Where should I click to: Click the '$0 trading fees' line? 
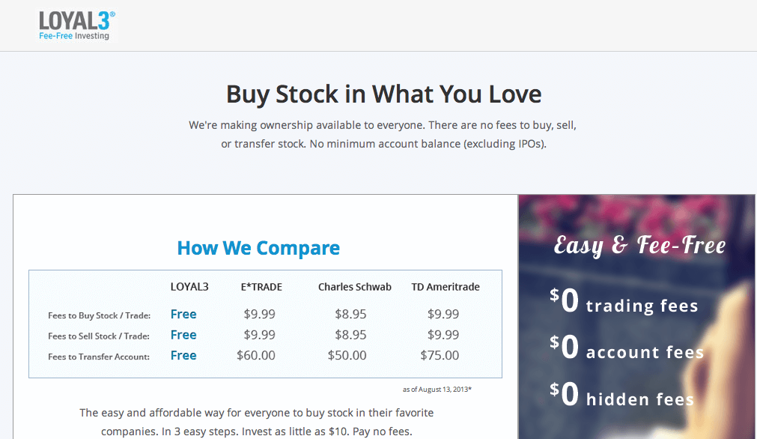(624, 303)
